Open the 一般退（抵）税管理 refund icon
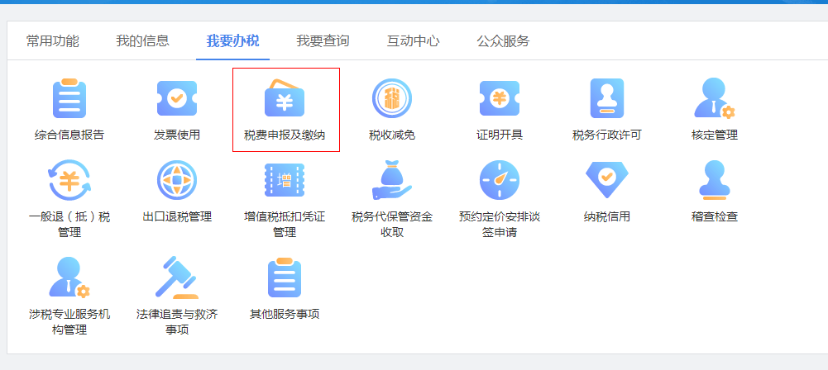This screenshot has width=828, height=370. (69, 180)
